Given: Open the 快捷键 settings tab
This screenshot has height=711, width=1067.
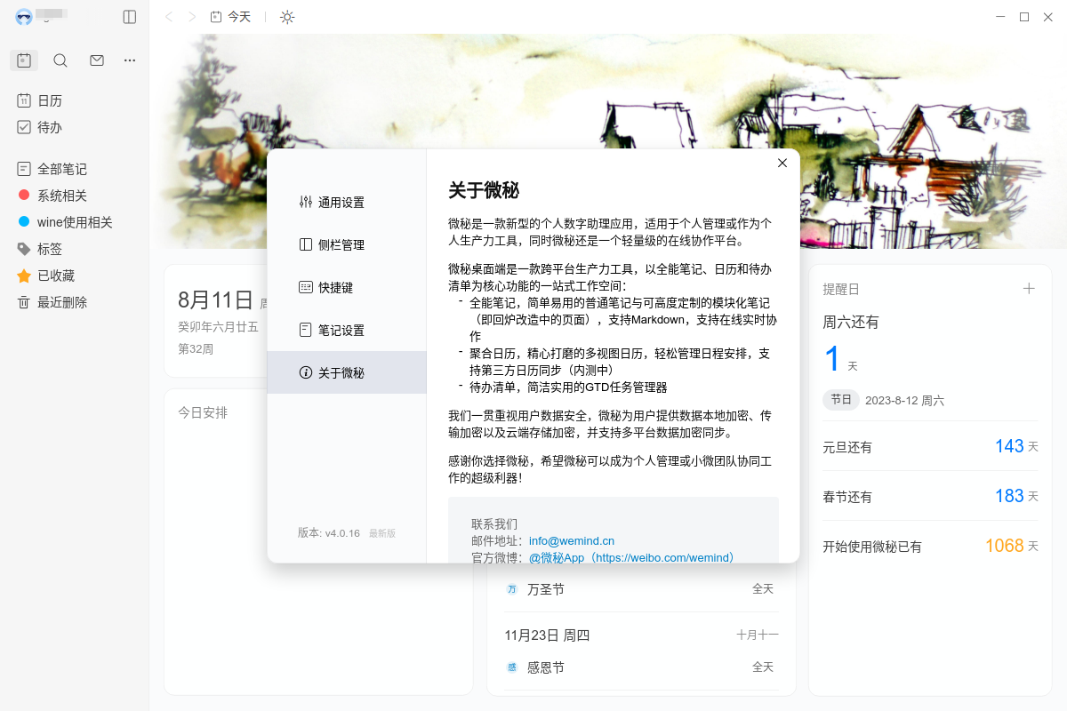Looking at the screenshot, I should point(335,288).
